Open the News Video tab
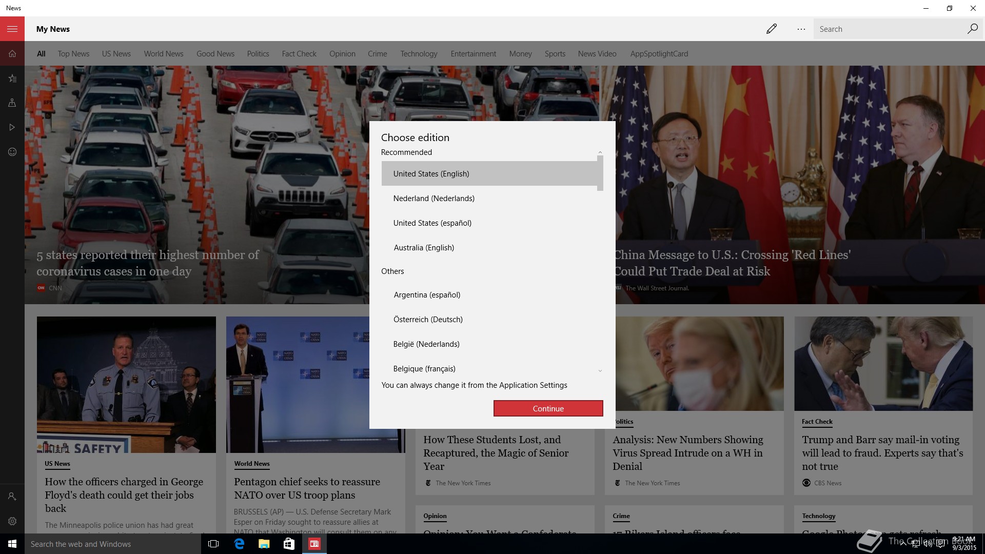Screen dimensions: 985x554 point(597,54)
